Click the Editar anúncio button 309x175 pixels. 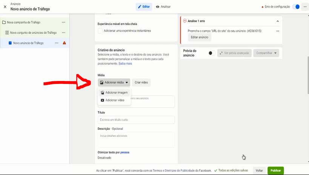tap(200, 37)
